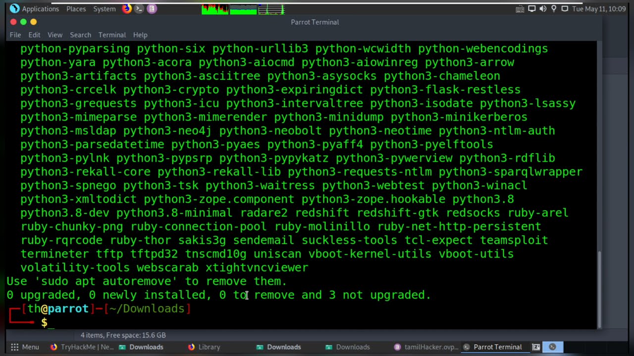Click the terminal vertical scrollbar thumb
This screenshot has height=356, width=634.
pos(599,289)
